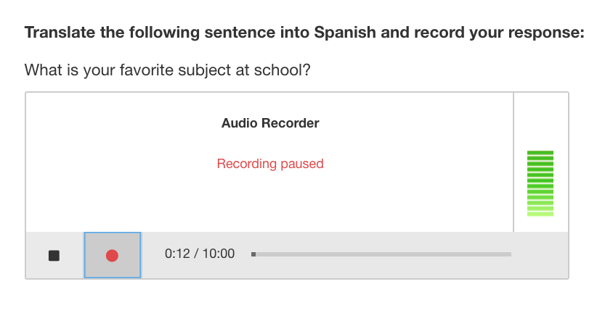The image size is (613, 313).
Task: Click the "Audio Recorder" title
Action: [270, 123]
